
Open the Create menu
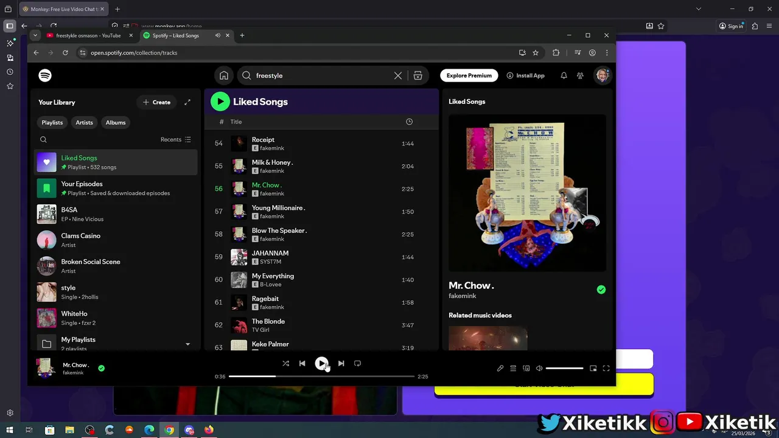pyautogui.click(x=156, y=102)
